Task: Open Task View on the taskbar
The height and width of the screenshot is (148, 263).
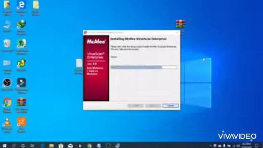Action: point(32,146)
